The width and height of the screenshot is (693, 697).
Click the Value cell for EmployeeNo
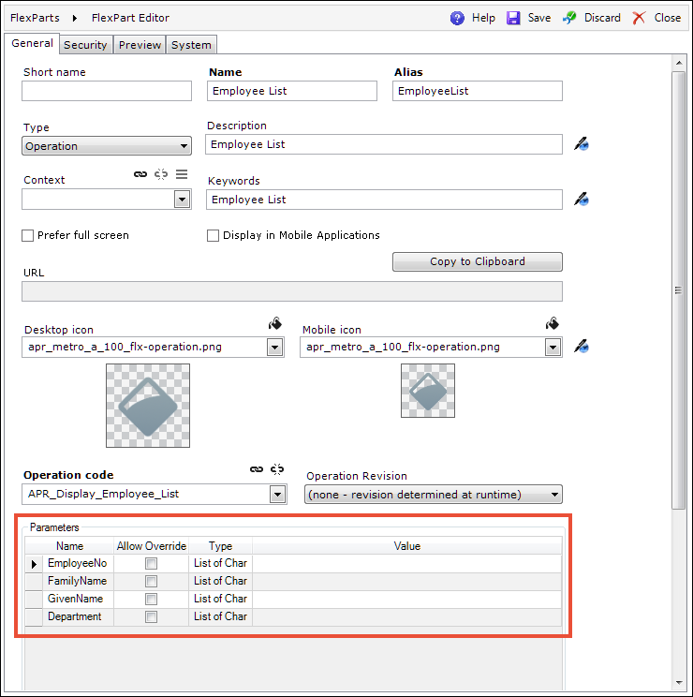coord(407,563)
